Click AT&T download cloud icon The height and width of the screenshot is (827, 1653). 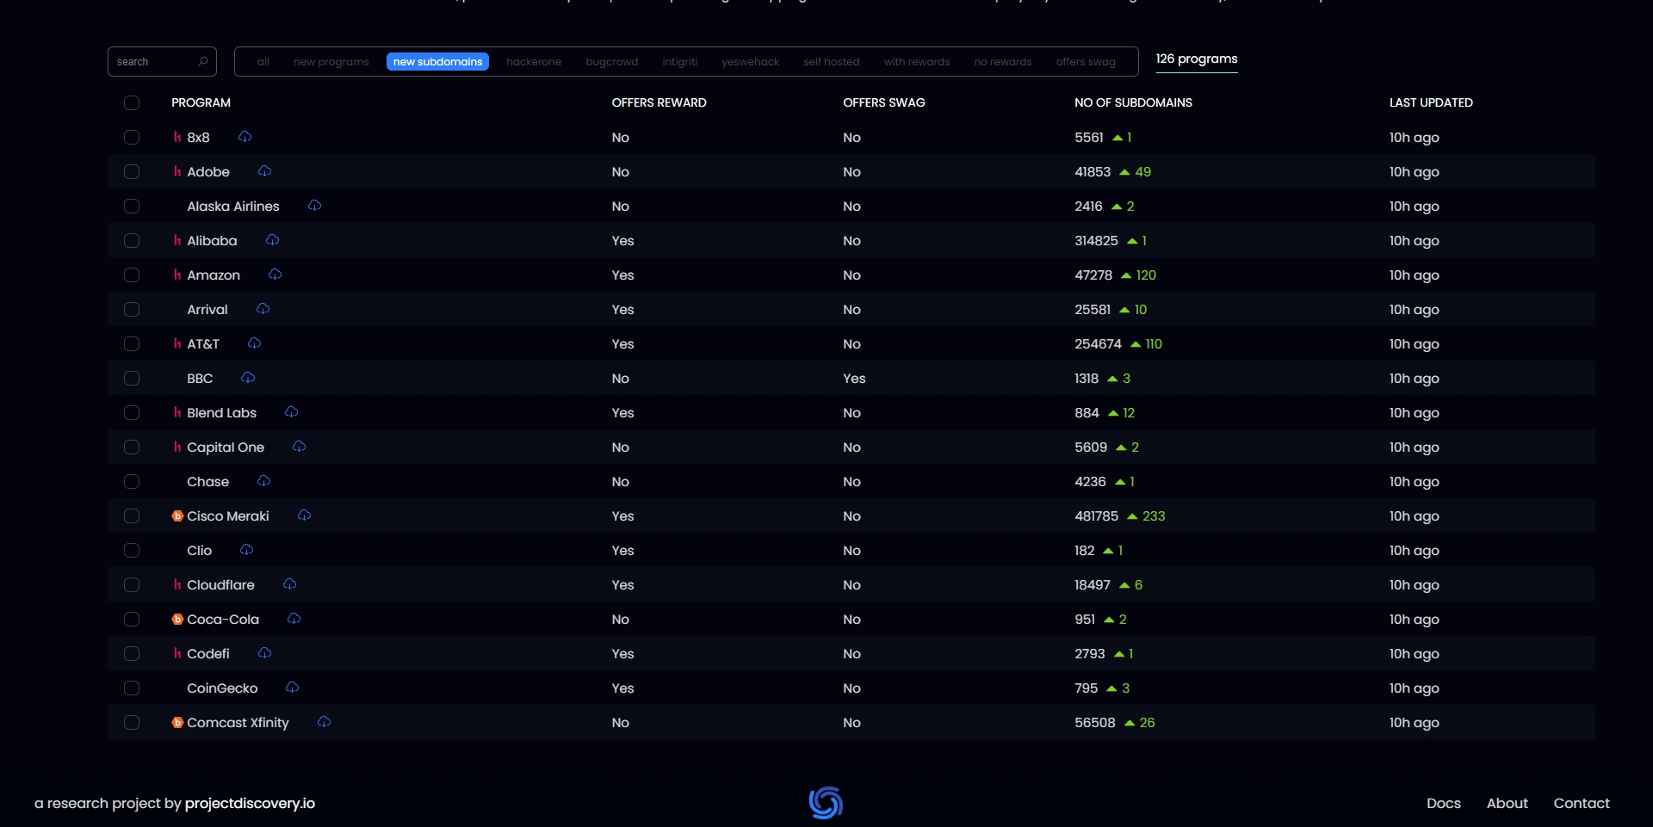(254, 343)
